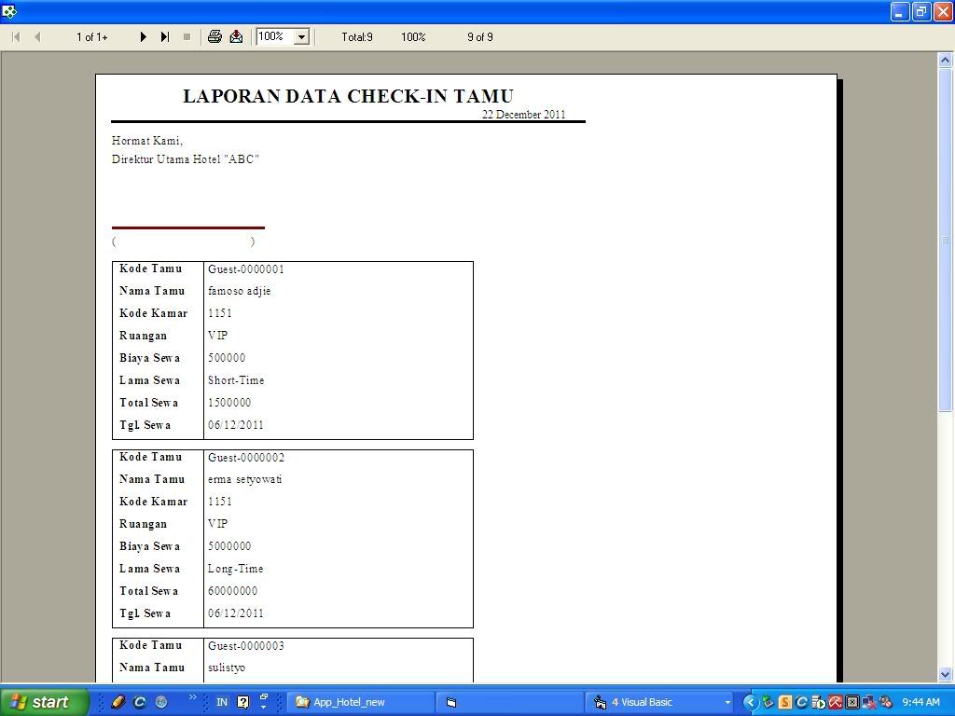The width and height of the screenshot is (955, 716).
Task: Click Kode Kamar 1151 of famoso adjie record
Action: pos(220,313)
